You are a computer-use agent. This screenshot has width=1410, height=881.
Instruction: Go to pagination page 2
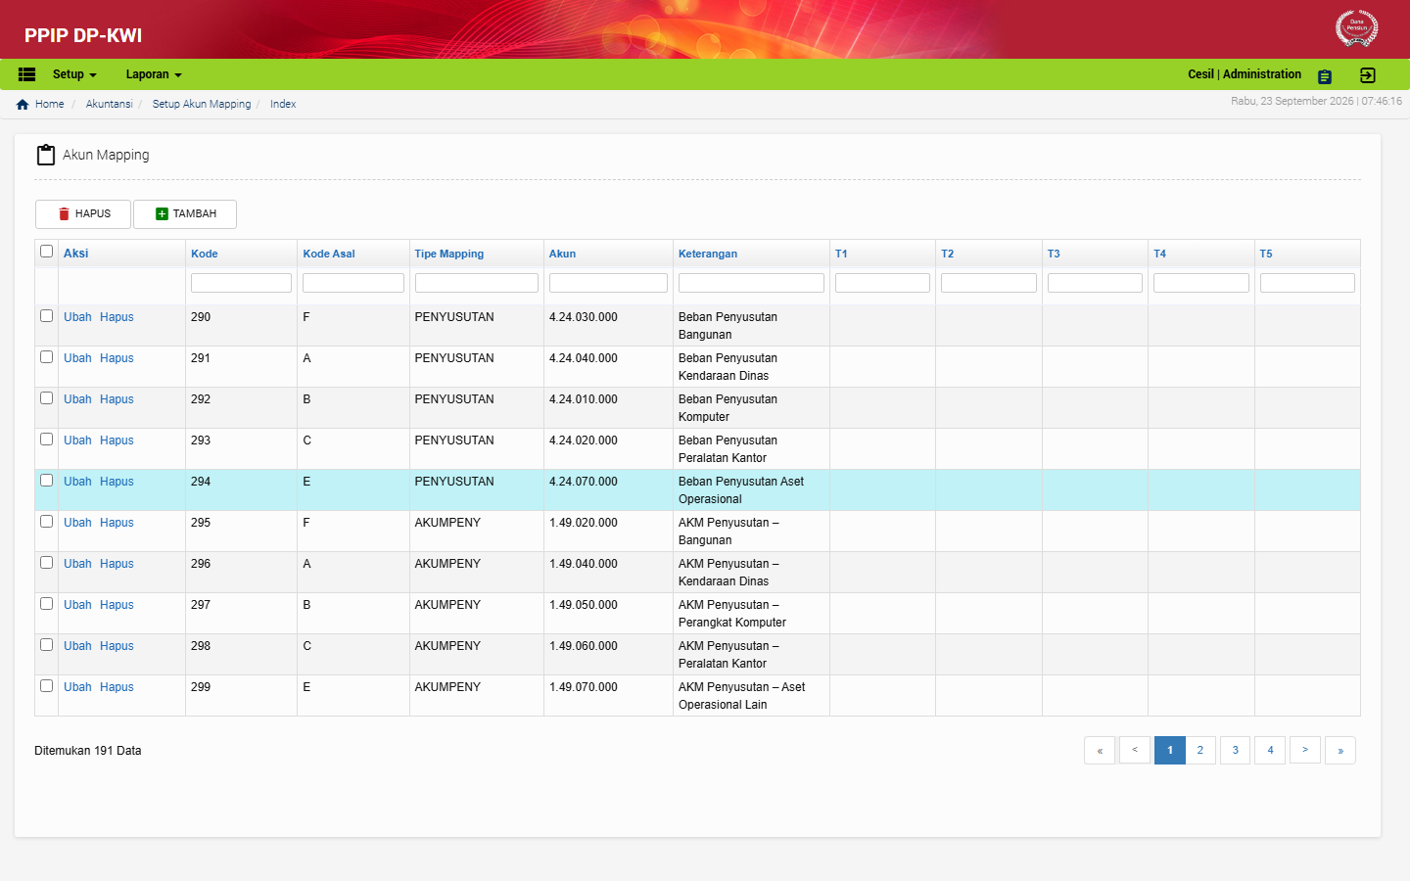(x=1200, y=750)
